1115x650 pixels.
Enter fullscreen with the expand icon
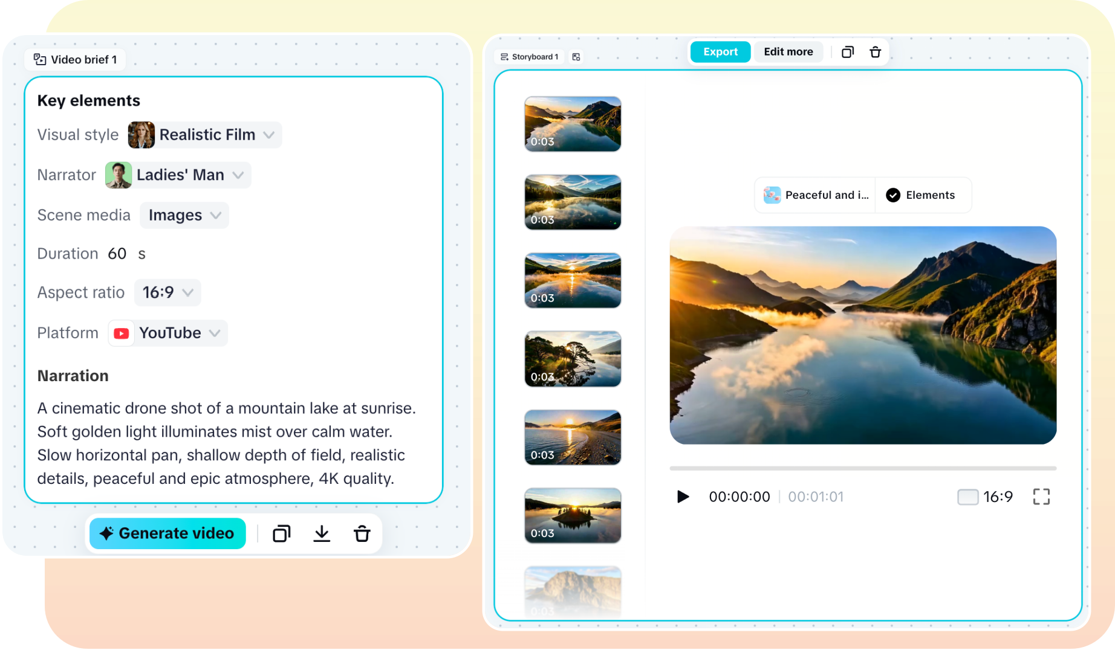pos(1041,497)
